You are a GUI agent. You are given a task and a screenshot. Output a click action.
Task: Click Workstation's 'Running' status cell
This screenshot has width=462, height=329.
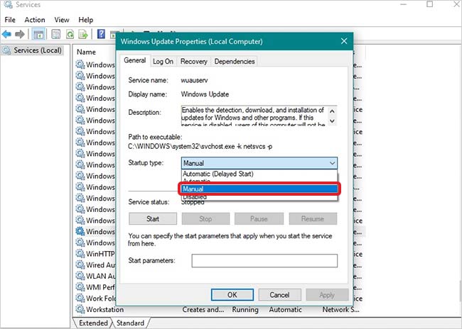(x=245, y=309)
